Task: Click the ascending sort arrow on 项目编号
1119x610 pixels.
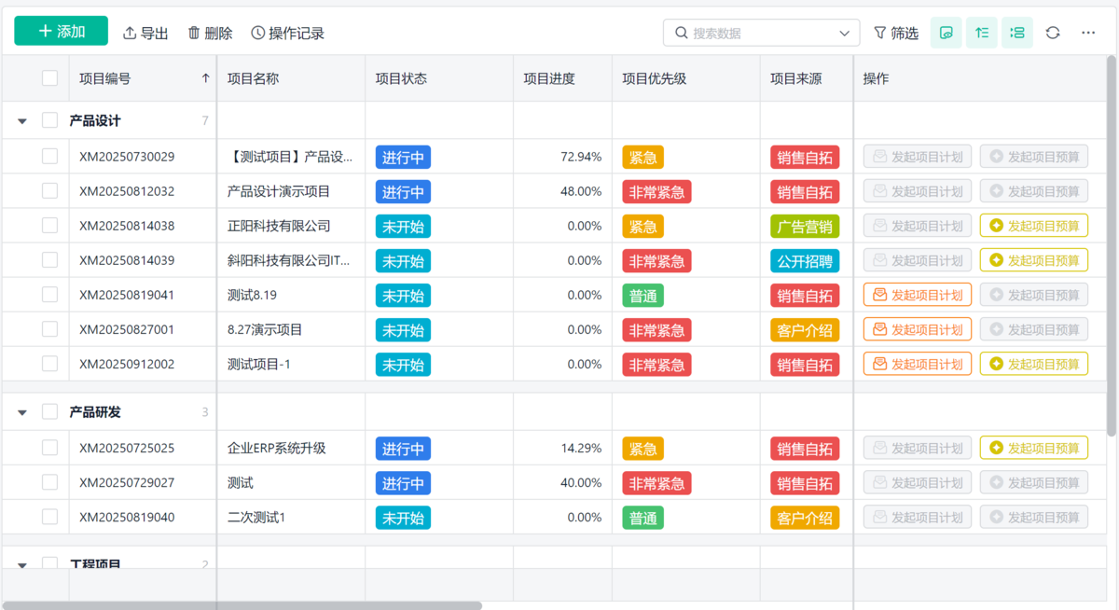Action: (205, 79)
